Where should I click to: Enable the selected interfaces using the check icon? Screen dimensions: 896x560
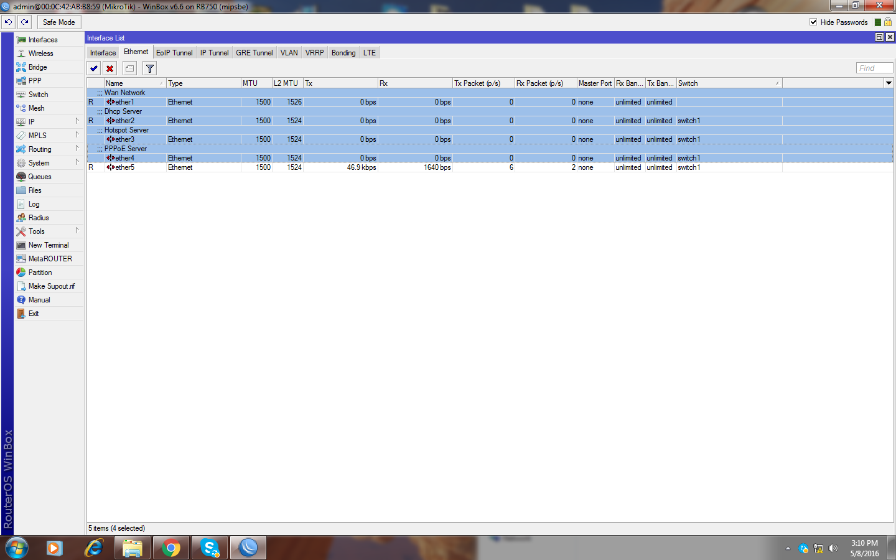click(x=93, y=68)
